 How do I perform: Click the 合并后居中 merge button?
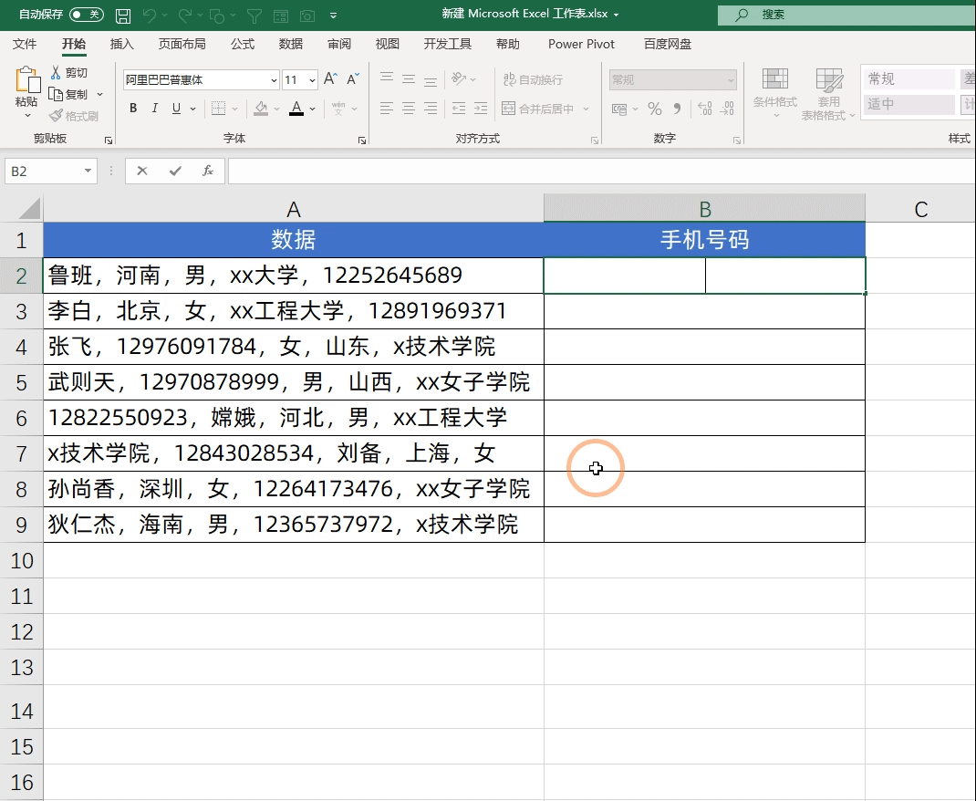click(x=538, y=109)
